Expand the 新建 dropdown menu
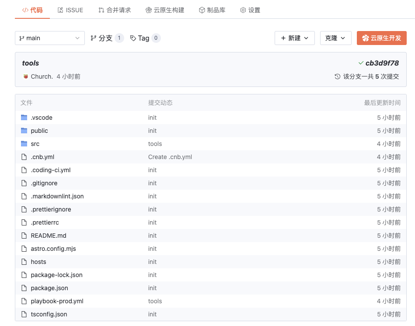 tap(294, 38)
